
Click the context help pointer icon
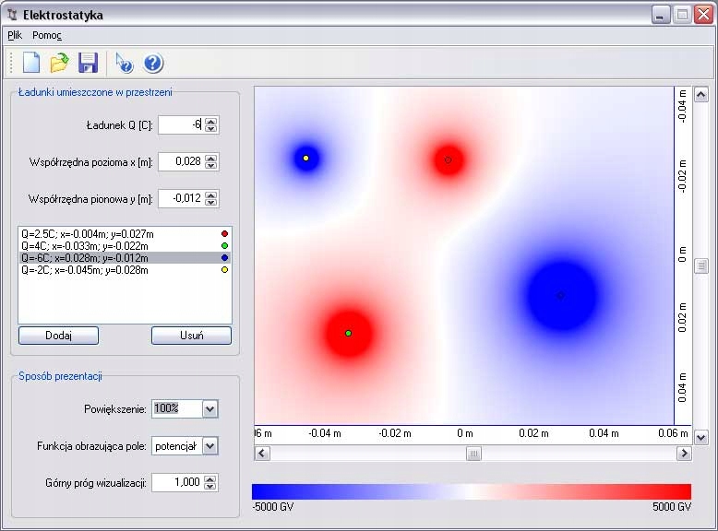[x=124, y=63]
